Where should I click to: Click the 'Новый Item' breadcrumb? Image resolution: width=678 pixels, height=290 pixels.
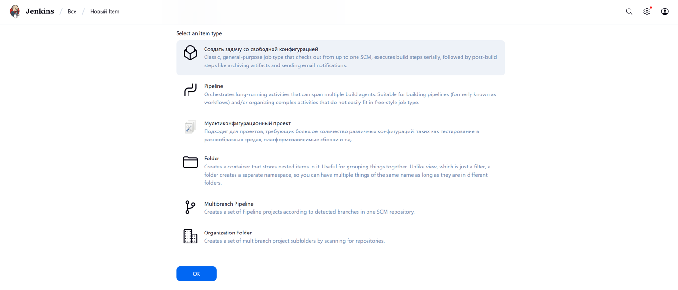tap(104, 11)
